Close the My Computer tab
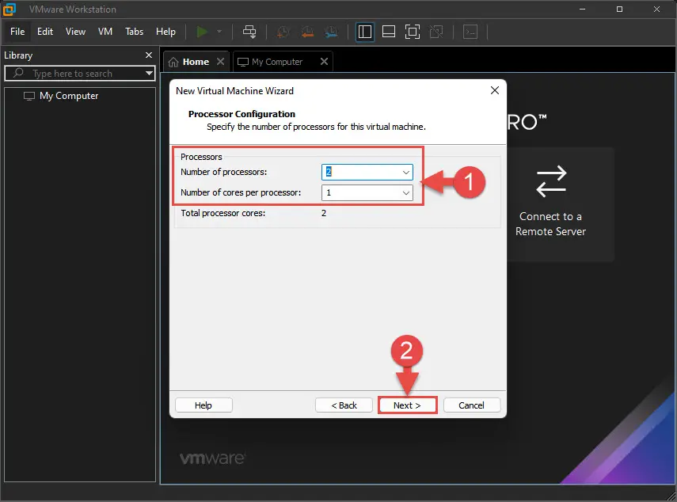 tap(325, 61)
